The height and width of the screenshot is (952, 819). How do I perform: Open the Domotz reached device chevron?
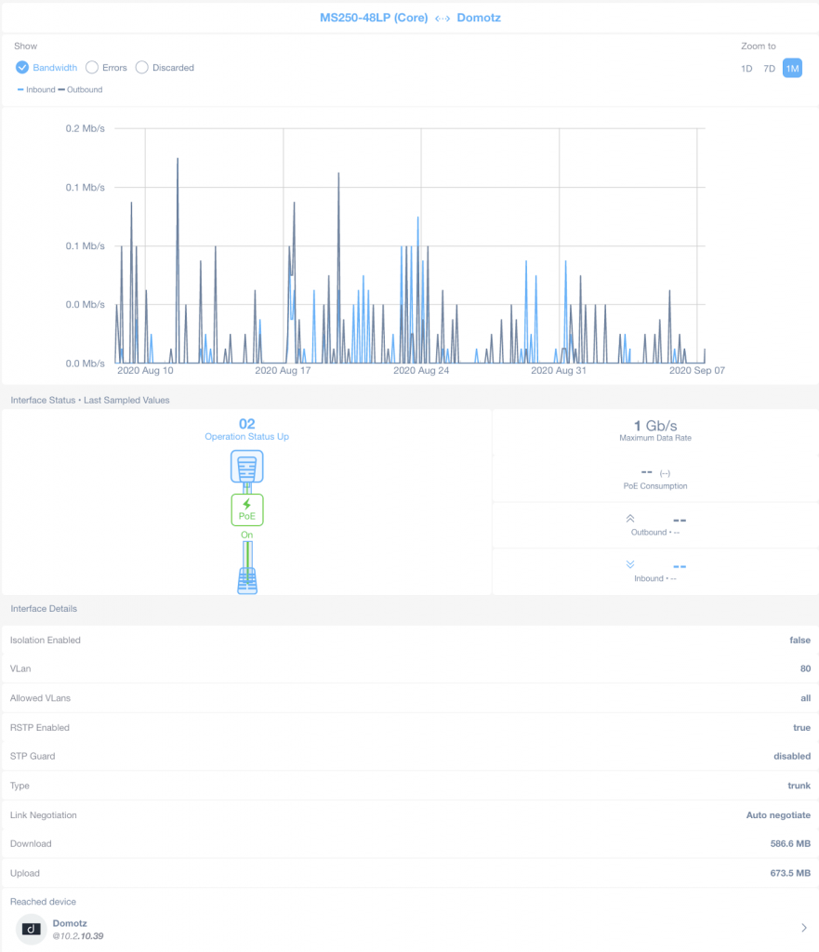click(x=803, y=928)
